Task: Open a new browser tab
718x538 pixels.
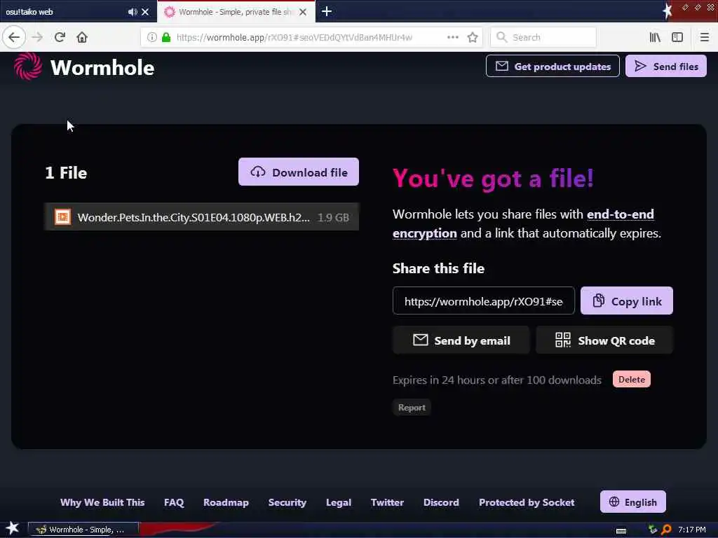Action: [327, 11]
